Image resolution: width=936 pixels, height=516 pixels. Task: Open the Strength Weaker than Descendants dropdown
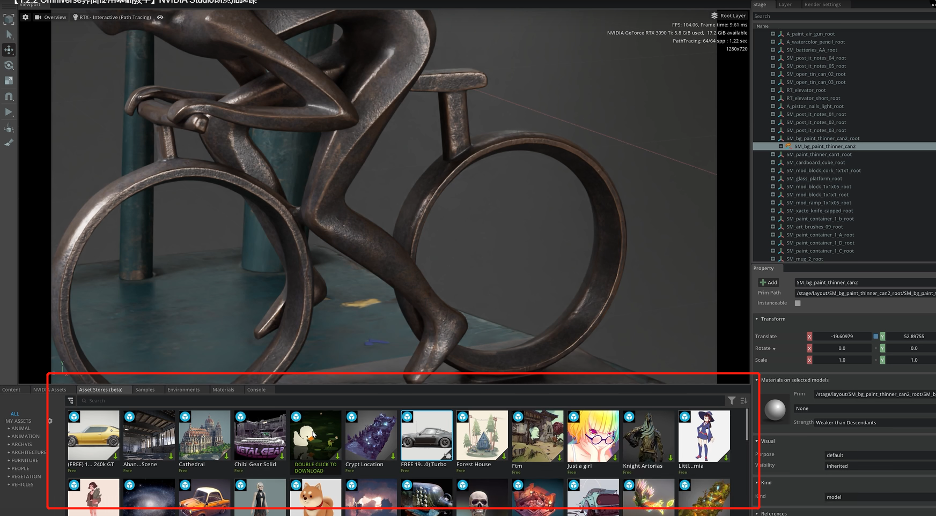tap(875, 423)
